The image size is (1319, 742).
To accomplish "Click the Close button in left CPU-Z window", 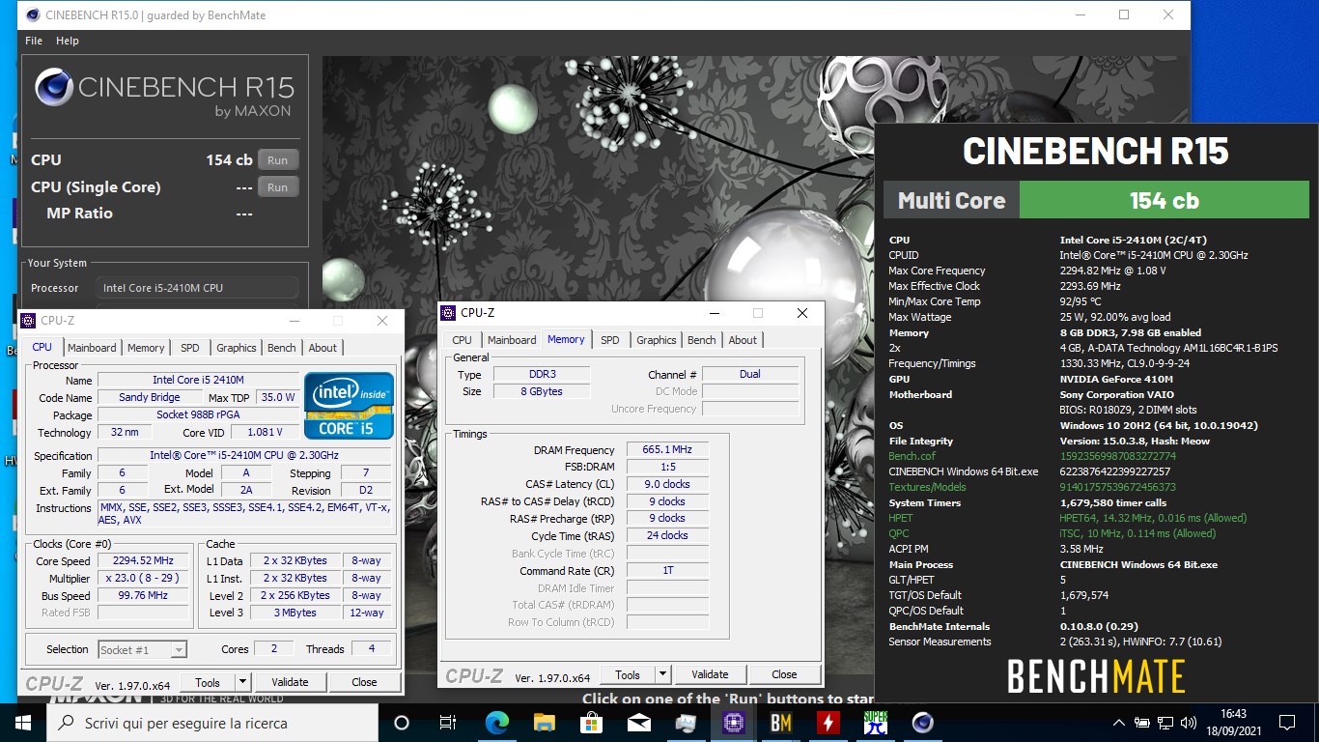I will tap(364, 682).
